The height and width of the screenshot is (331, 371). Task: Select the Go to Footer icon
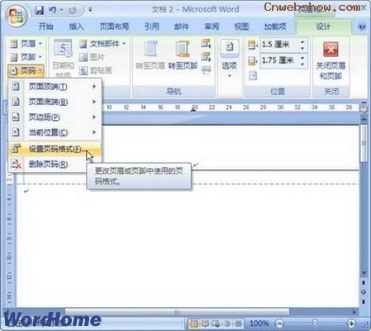click(x=183, y=49)
